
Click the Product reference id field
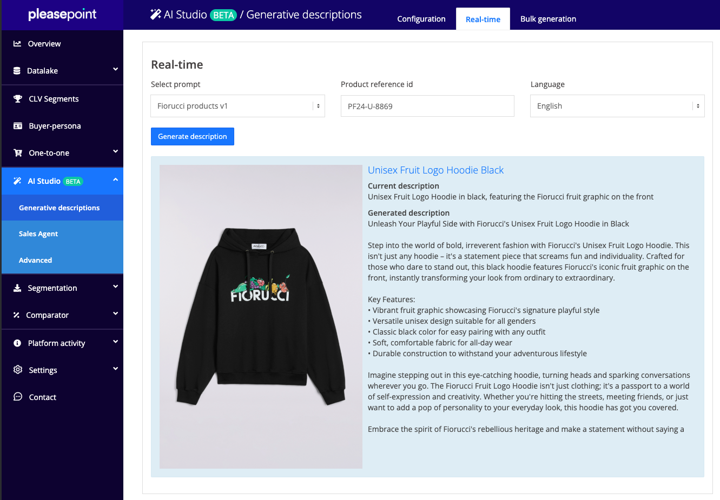(427, 106)
